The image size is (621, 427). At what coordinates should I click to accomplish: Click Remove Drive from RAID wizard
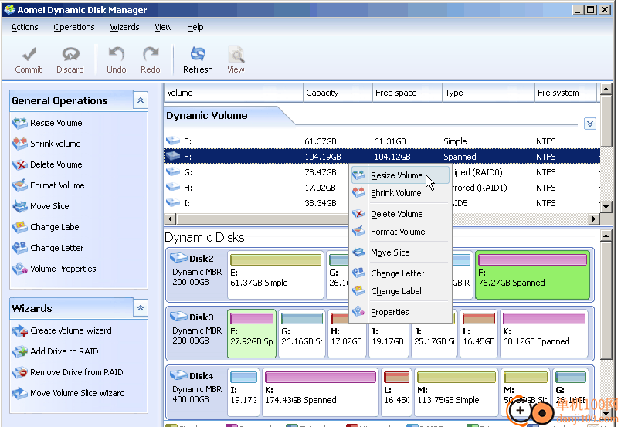coord(68,372)
